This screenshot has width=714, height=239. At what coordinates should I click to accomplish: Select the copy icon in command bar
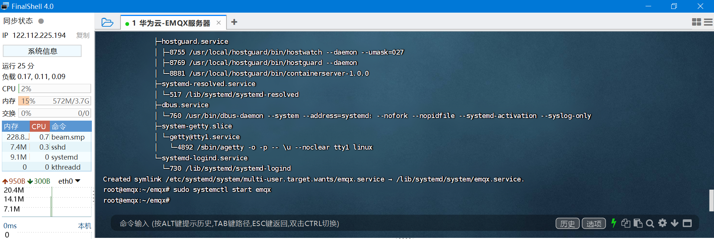pos(625,223)
